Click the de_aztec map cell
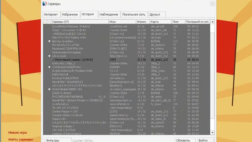 (x=156, y=97)
